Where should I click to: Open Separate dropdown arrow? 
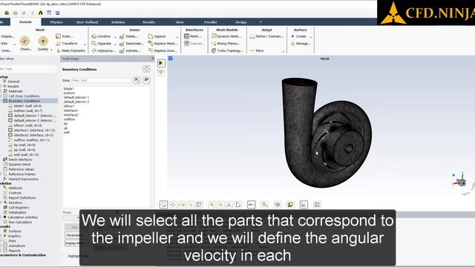point(115,44)
